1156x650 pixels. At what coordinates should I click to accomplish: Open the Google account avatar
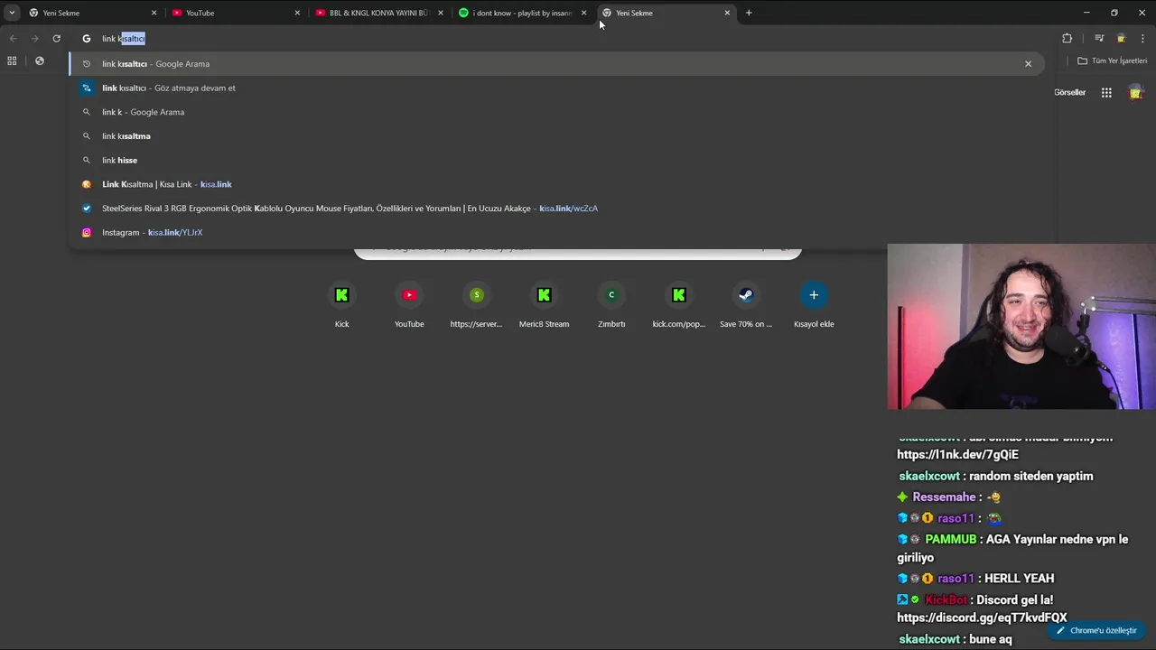click(1136, 92)
